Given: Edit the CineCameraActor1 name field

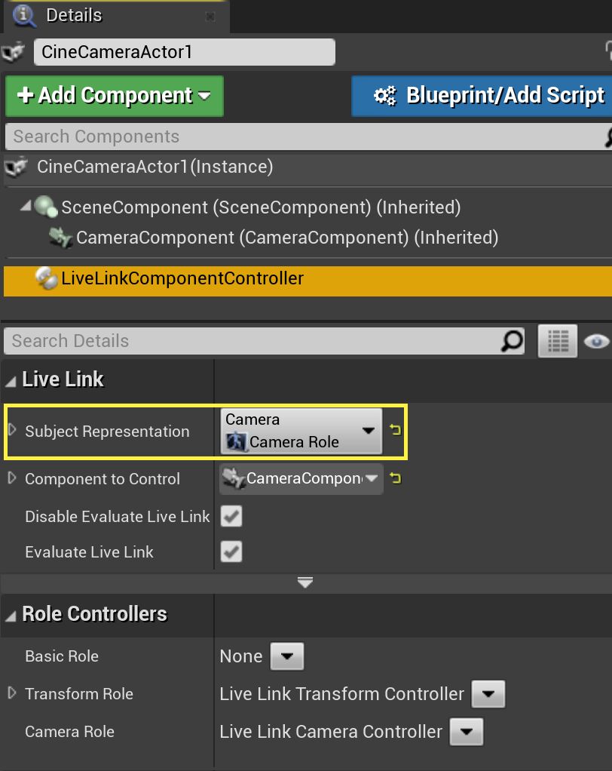Looking at the screenshot, I should coord(184,52).
